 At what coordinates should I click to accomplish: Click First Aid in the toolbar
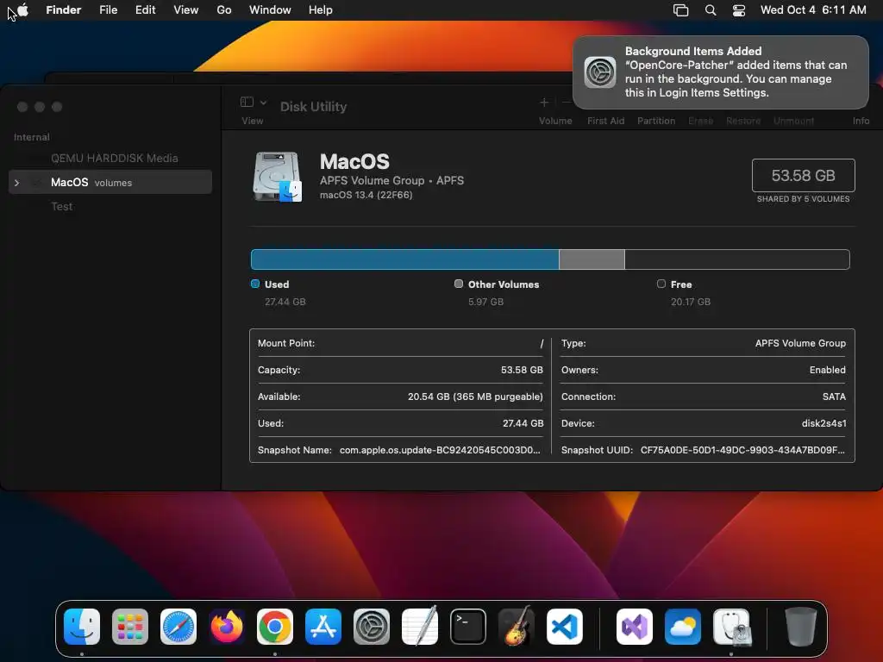(605, 121)
